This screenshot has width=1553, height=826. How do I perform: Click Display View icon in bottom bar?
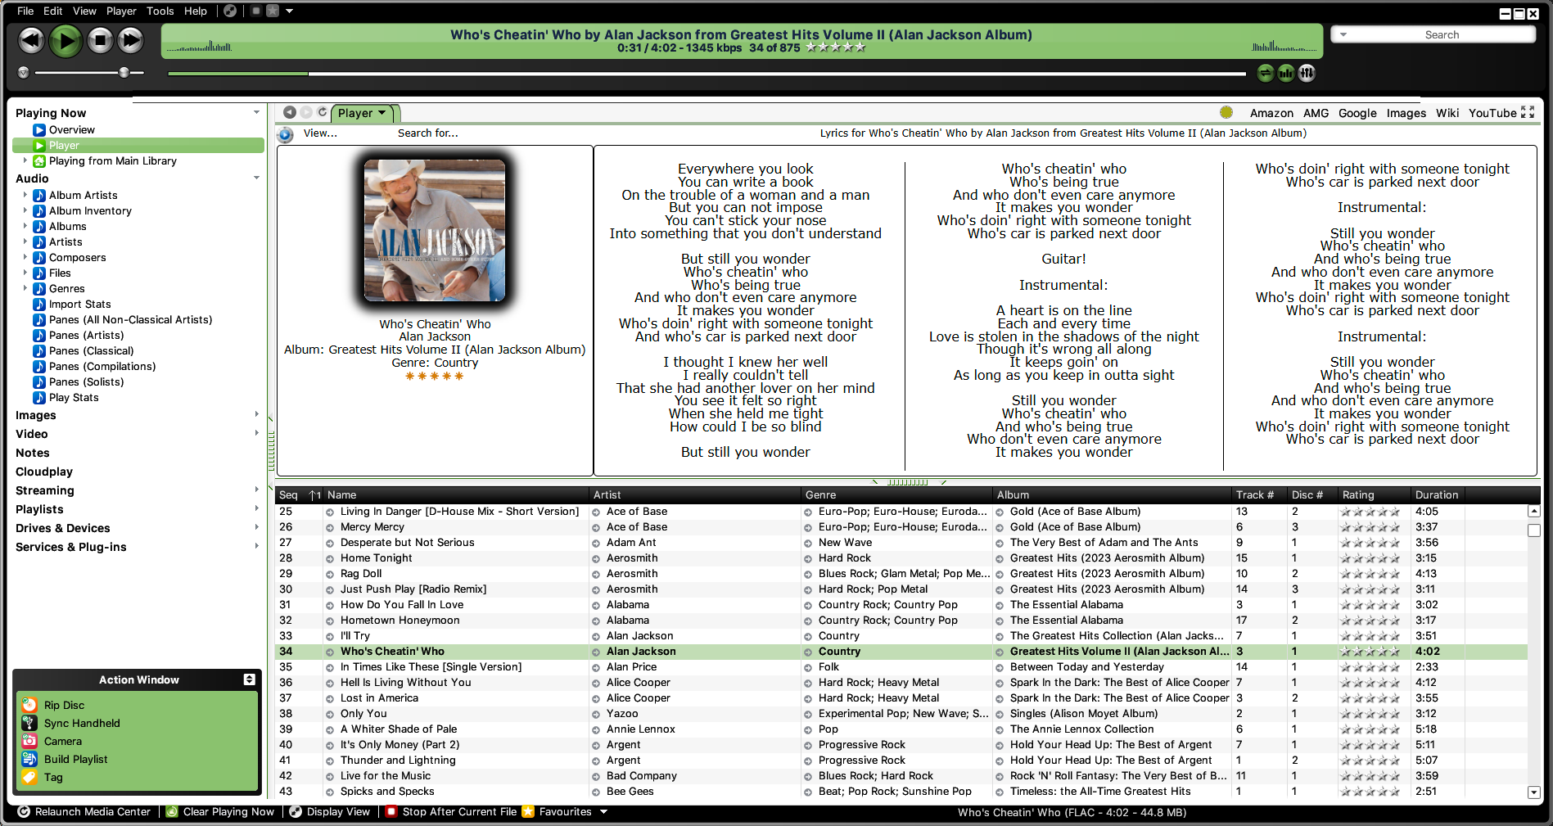(296, 812)
